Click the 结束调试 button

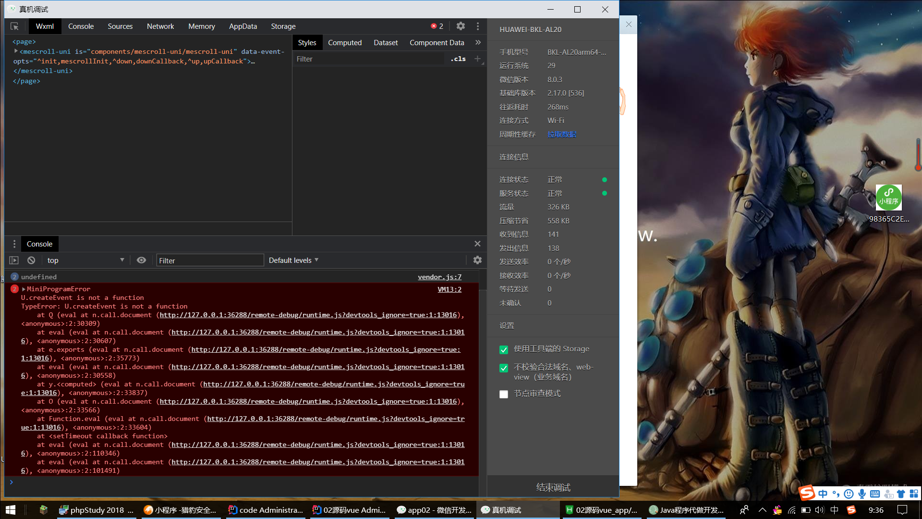click(553, 487)
